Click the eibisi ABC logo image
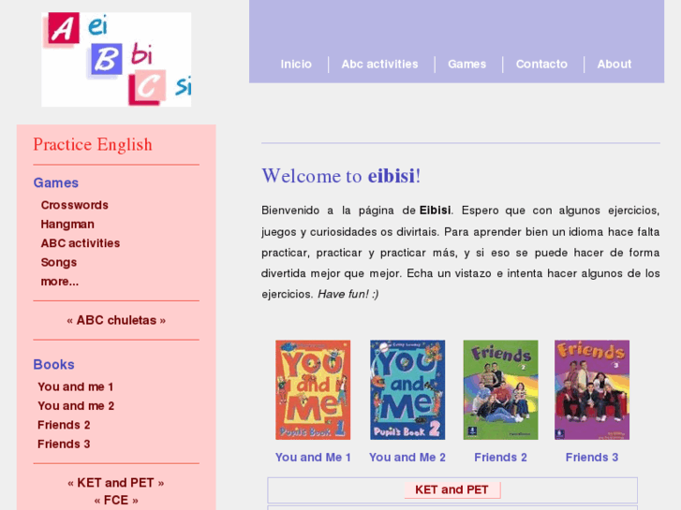This screenshot has width=681, height=510. coord(116,60)
